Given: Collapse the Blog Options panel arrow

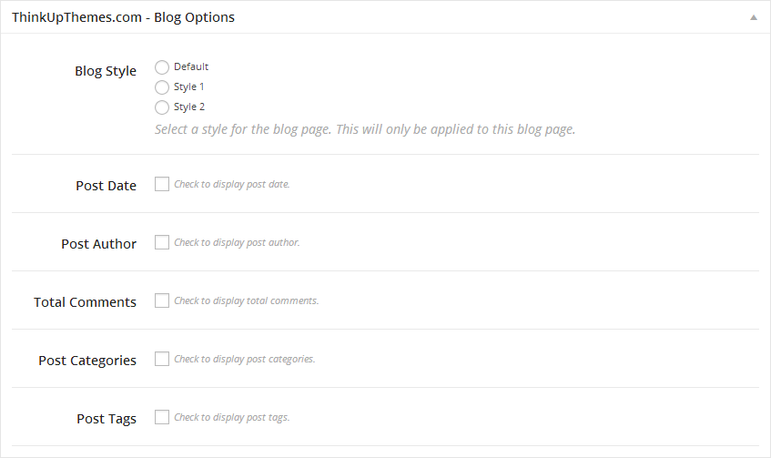Looking at the screenshot, I should pyautogui.click(x=753, y=17).
